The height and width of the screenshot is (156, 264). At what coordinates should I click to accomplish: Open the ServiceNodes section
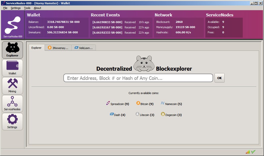[12, 104]
